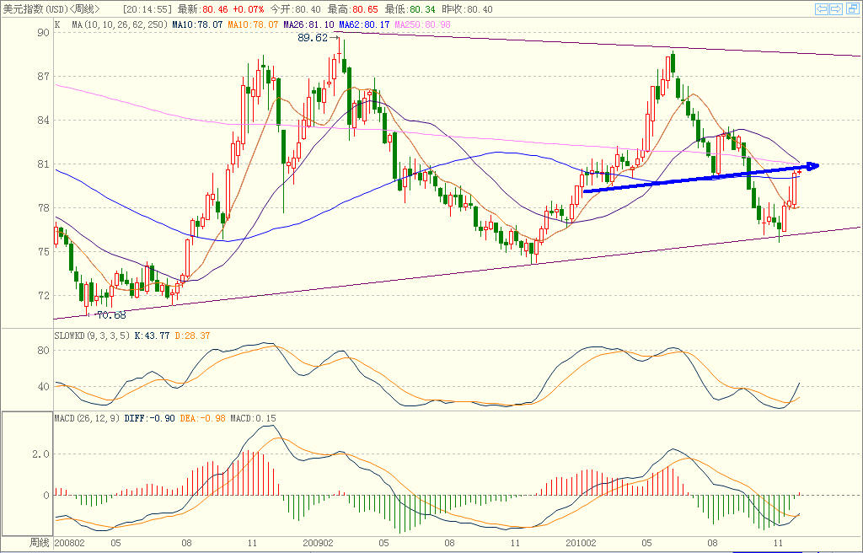Click the right arrow navigation icon
This screenshot has width=863, height=553.
(836, 8)
